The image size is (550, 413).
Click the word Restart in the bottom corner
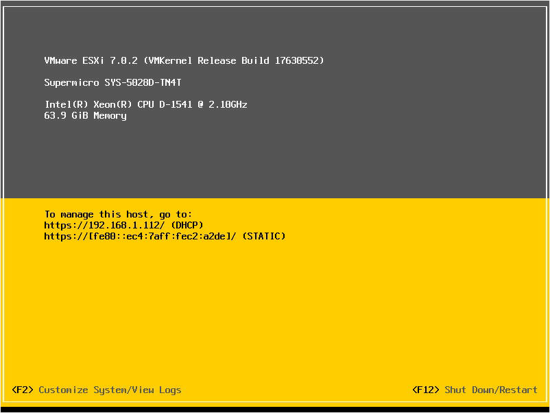coord(518,390)
